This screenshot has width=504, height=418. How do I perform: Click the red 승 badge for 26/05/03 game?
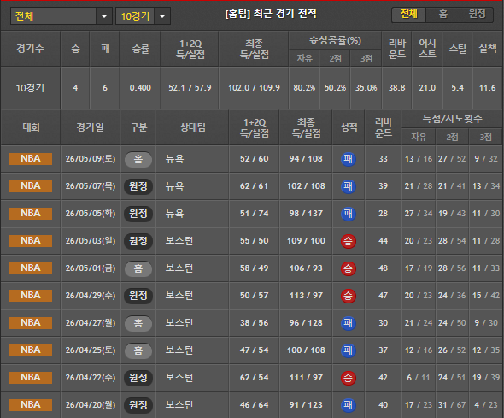pos(349,241)
